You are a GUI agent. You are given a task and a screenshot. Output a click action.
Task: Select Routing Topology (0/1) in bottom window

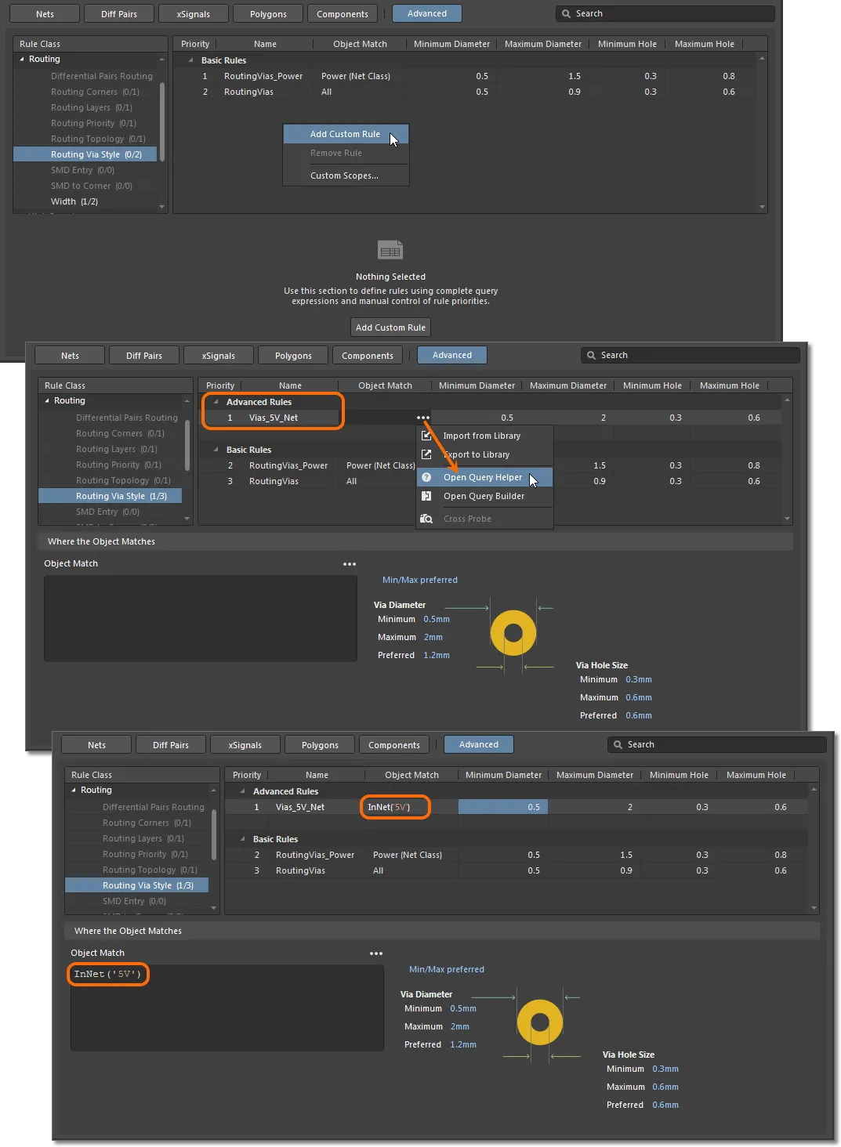150,870
